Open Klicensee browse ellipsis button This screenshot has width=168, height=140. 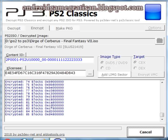click(x=90, y=74)
